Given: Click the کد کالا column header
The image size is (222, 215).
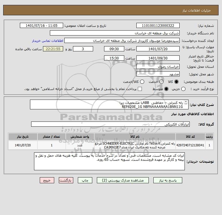Looking at the screenshot, I should click(190, 137).
